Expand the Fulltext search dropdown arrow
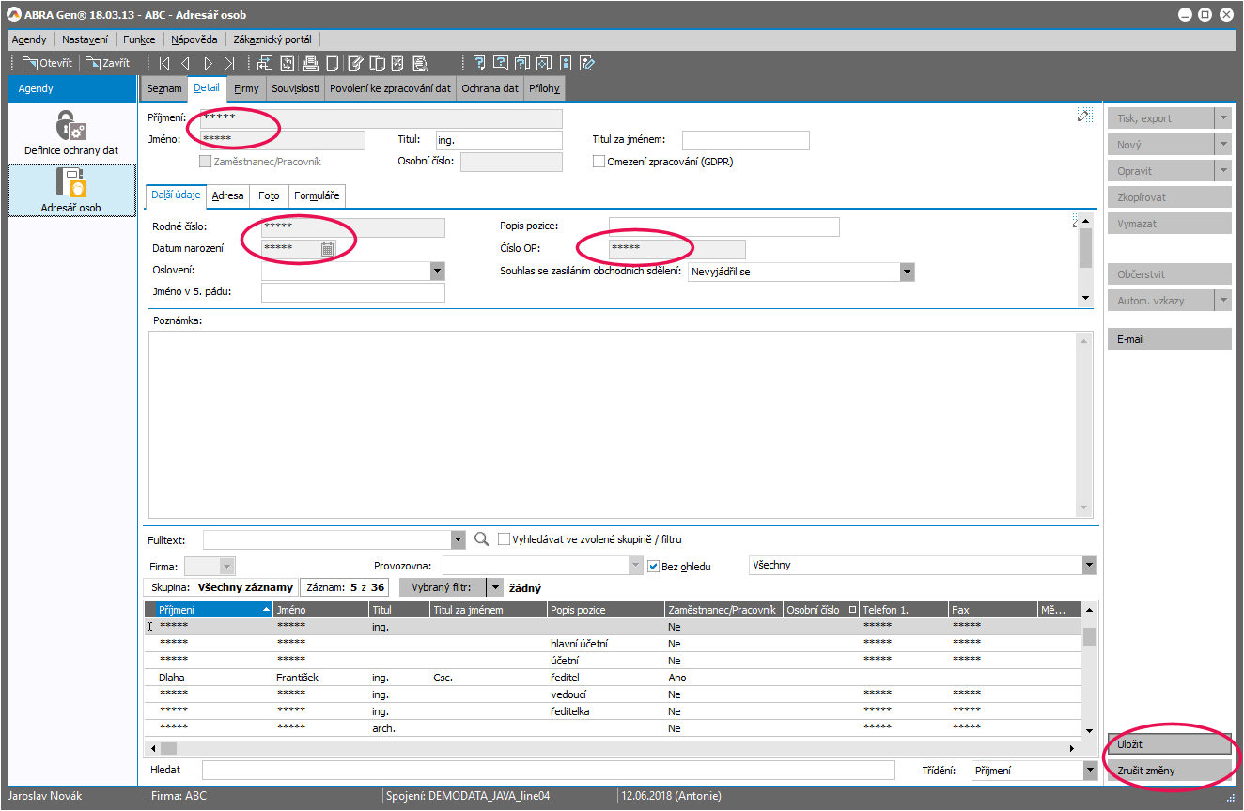This screenshot has width=1244, height=811. click(459, 539)
